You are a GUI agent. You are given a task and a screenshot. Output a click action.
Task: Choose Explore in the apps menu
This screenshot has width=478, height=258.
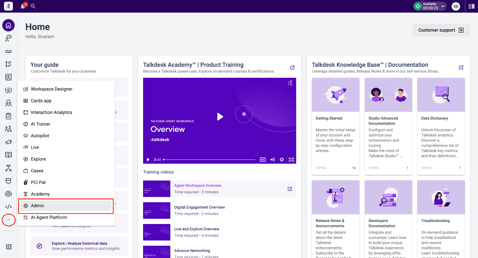tap(66, 159)
